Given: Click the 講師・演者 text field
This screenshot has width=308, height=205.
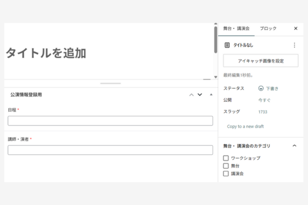Looking at the screenshot, I should [x=110, y=150].
